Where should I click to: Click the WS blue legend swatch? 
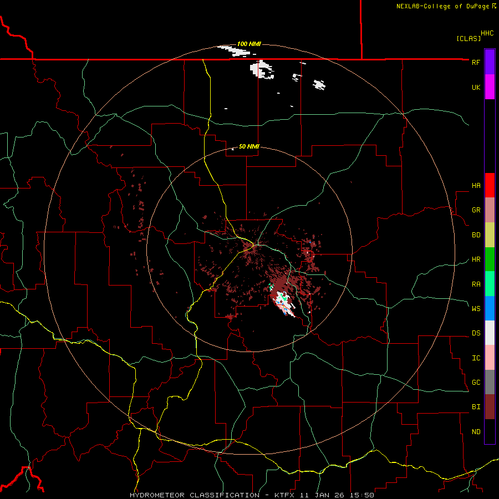point(490,308)
